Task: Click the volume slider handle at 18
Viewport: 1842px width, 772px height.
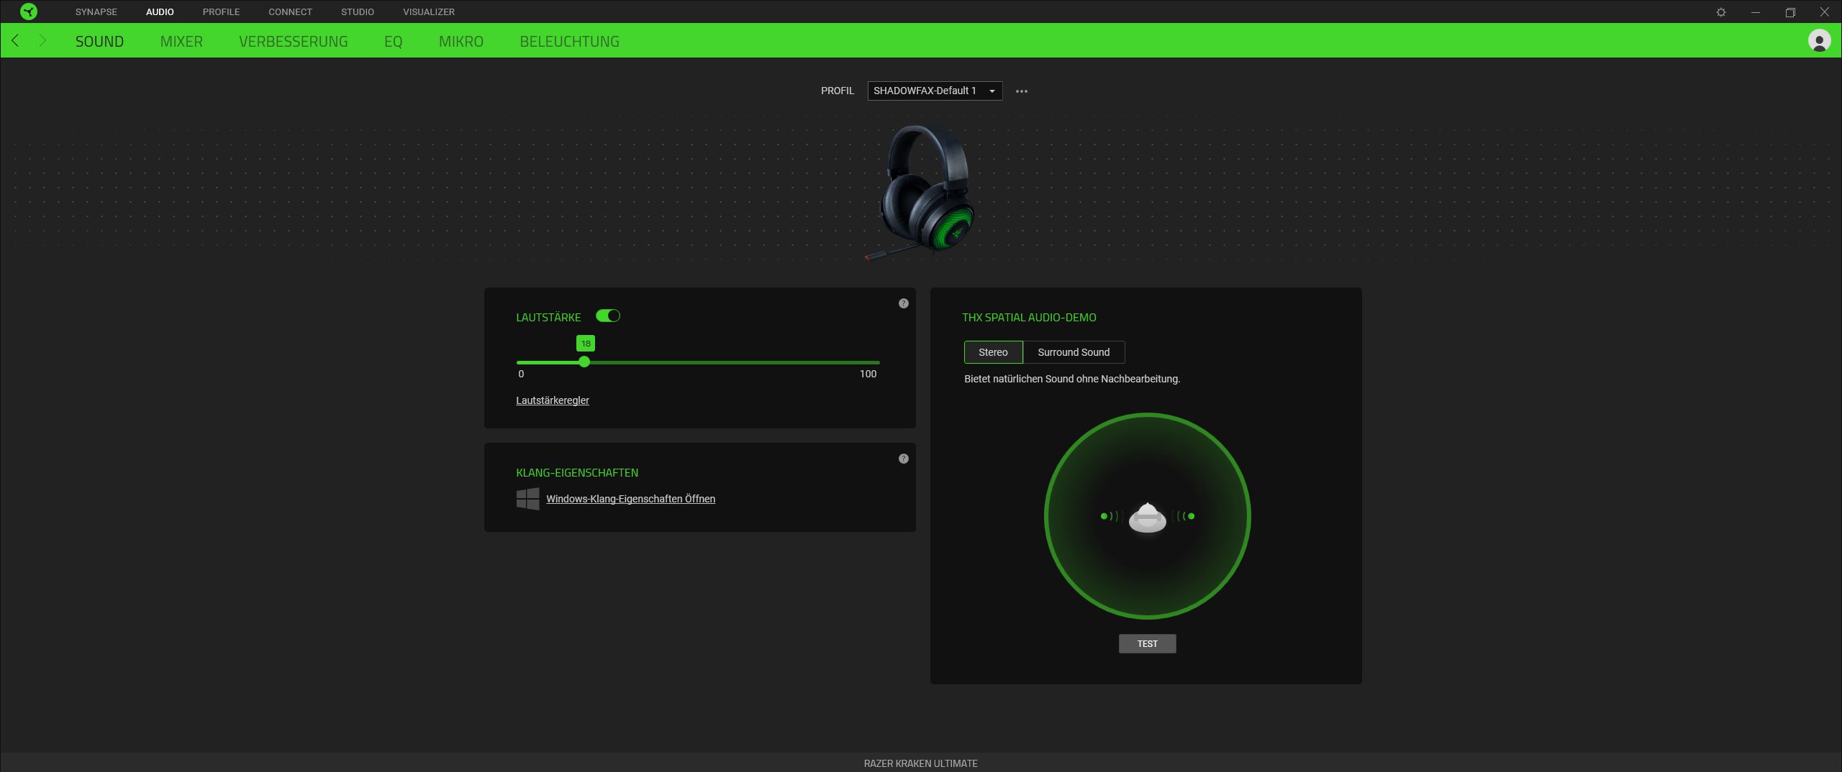Action: 584,362
